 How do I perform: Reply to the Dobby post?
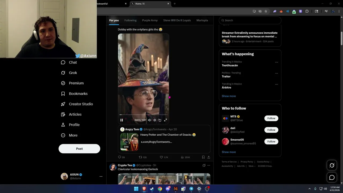[x=121, y=157]
